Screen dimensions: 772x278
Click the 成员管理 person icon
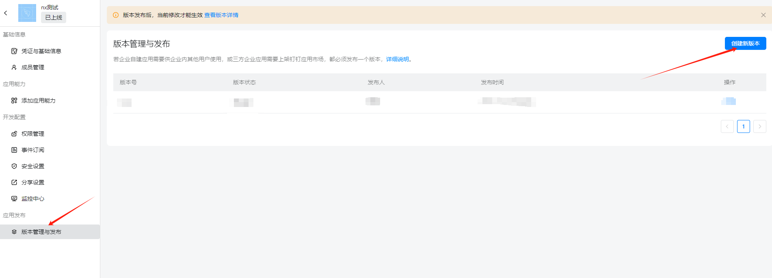point(14,67)
